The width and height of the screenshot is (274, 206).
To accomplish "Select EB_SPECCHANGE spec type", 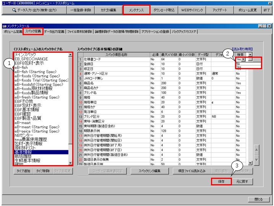I will 41,59.
